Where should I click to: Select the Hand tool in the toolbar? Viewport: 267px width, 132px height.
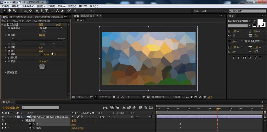coord(9,11)
